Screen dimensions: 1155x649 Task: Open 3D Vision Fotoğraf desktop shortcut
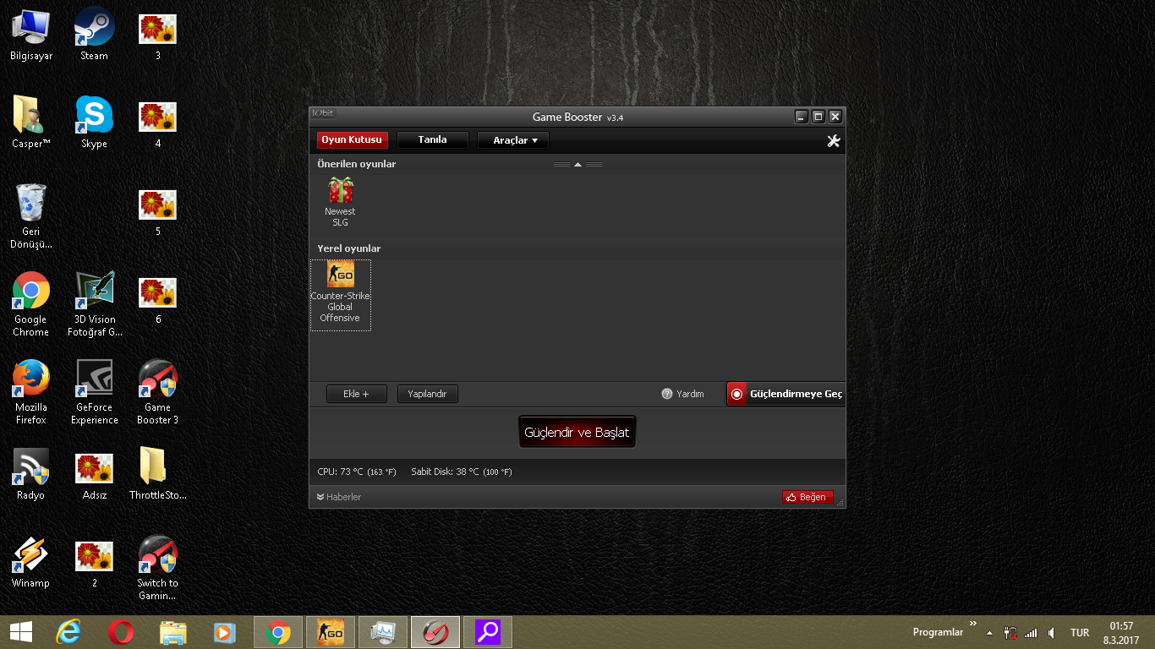click(95, 304)
